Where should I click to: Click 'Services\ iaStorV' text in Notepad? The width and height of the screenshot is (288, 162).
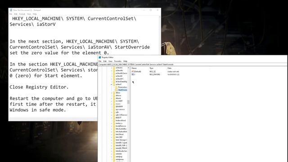pyautogui.click(x=32, y=24)
